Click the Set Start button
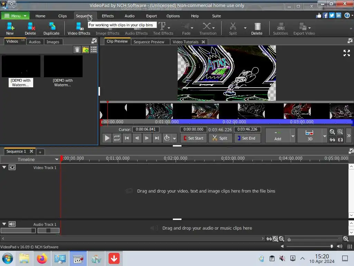This screenshot has width=354, height=266. pos(194,138)
